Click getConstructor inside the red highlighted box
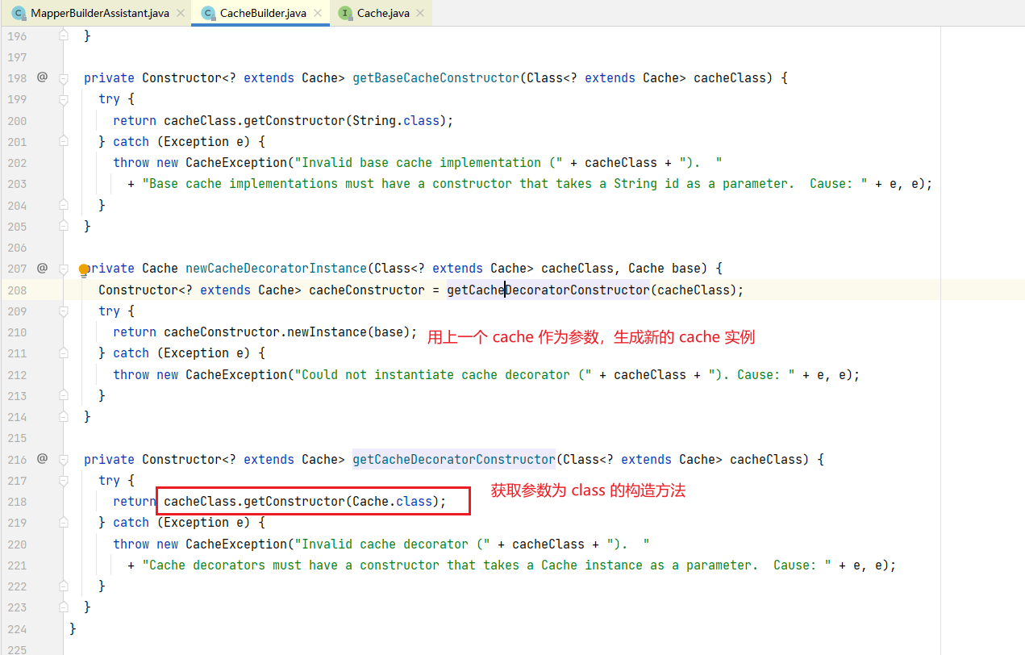Image resolution: width=1025 pixels, height=655 pixels. 294,502
